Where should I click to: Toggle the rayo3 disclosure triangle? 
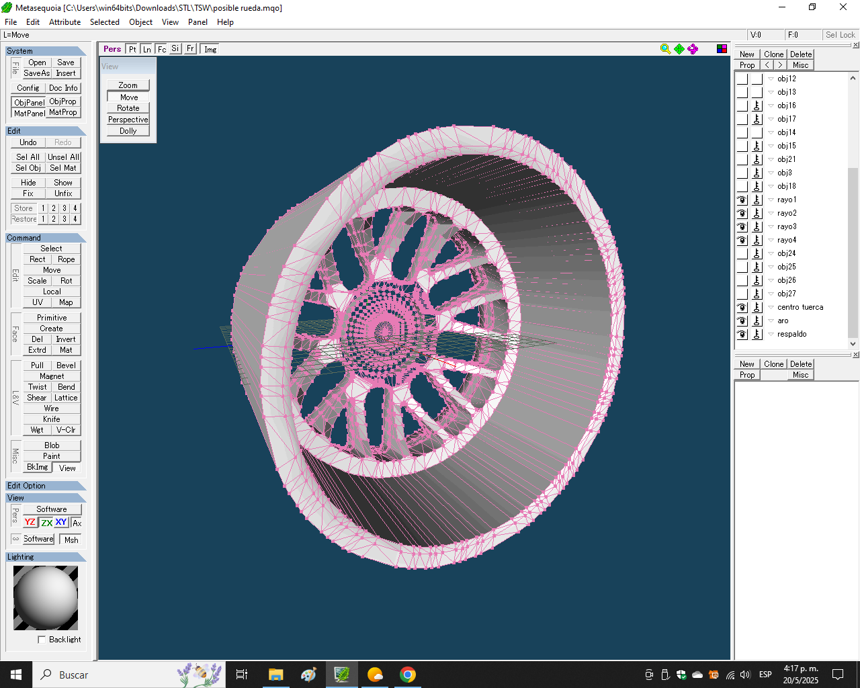(x=771, y=226)
